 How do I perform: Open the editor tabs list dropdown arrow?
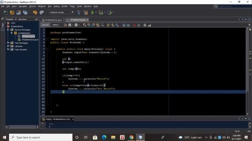click(246, 19)
